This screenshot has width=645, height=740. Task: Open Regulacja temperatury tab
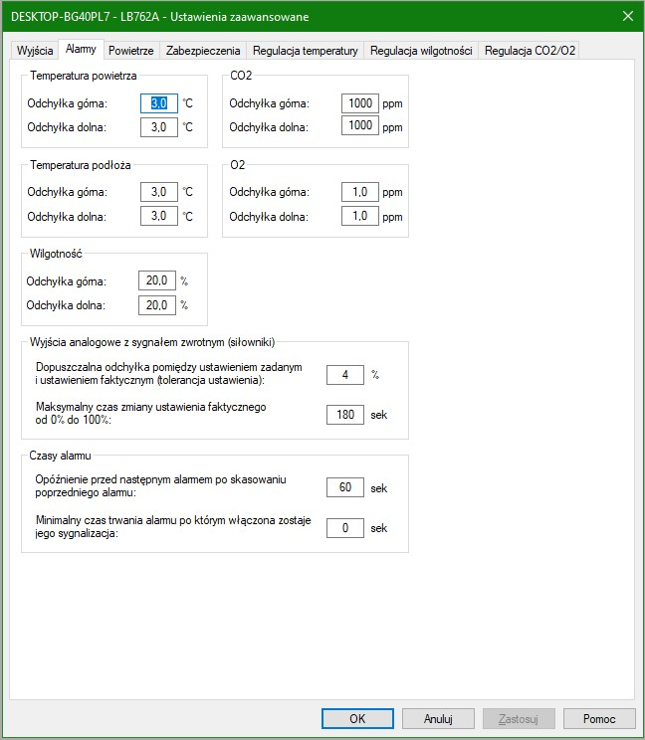305,51
